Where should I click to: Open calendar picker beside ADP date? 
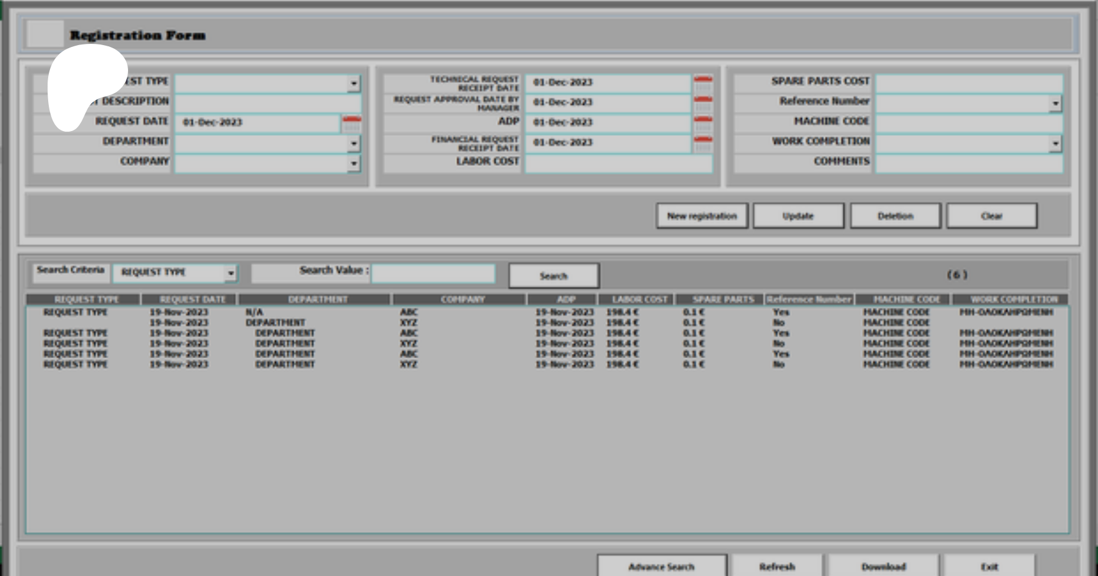tap(703, 124)
